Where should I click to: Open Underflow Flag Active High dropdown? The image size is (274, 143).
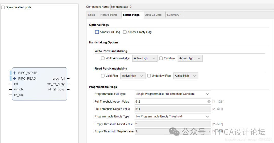(x=185, y=76)
